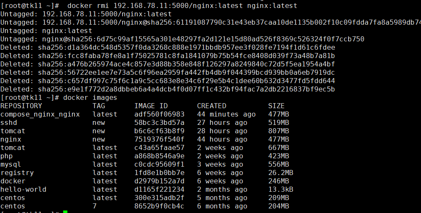Click the 3 weeks ago value
Image resolution: width=421 pixels, height=213 pixels.
[x=220, y=165]
